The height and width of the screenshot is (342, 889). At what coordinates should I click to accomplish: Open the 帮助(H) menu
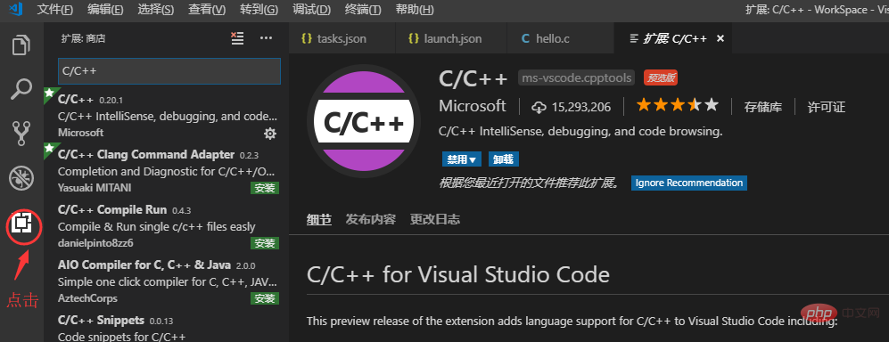click(x=415, y=10)
